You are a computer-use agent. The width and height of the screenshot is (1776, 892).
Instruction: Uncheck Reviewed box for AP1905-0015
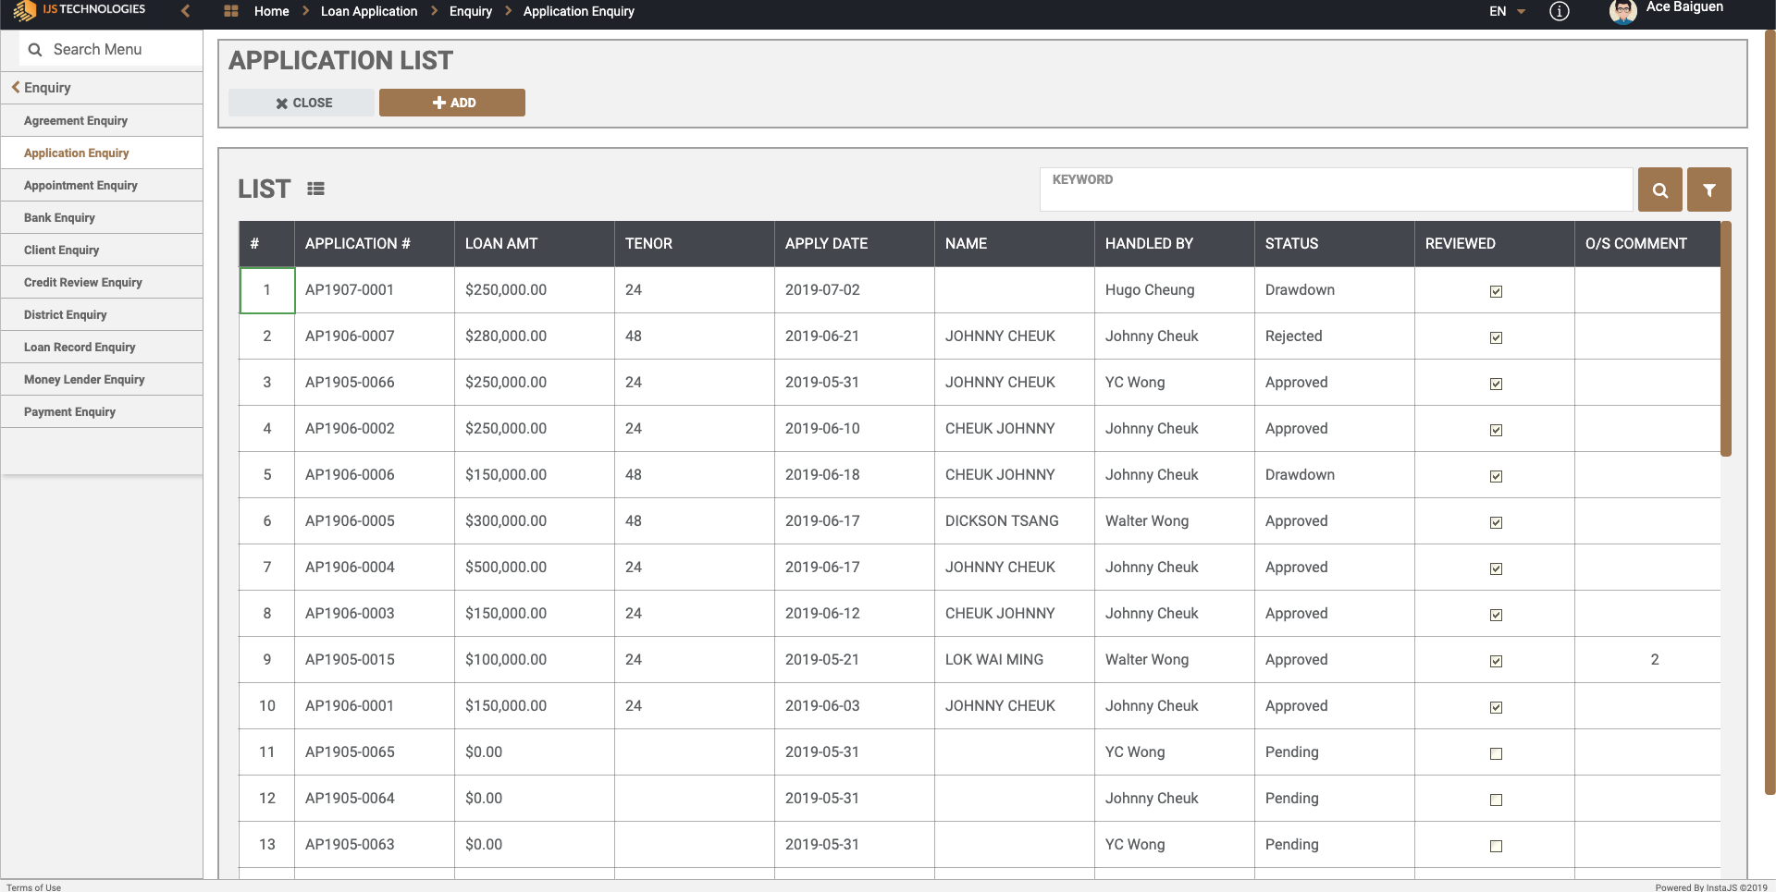click(1496, 661)
